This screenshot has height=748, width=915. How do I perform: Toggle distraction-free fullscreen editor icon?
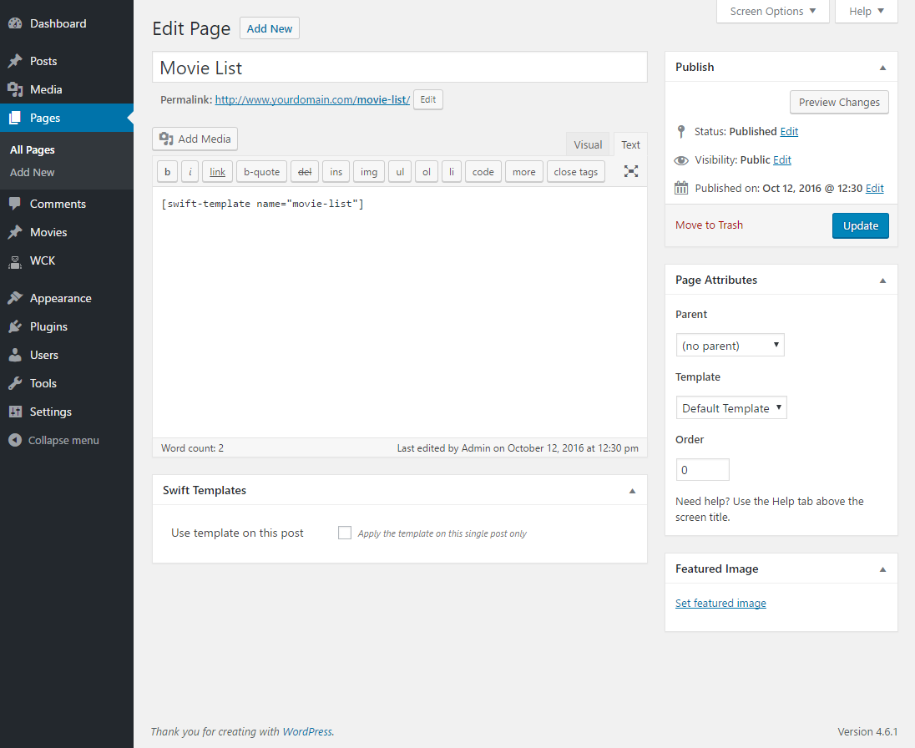click(631, 171)
